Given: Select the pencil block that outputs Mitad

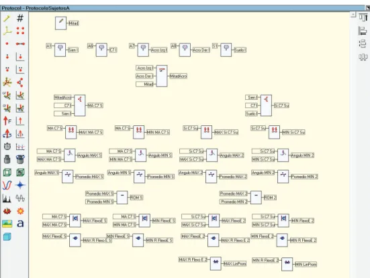Looking at the screenshot, I should tap(60, 23).
